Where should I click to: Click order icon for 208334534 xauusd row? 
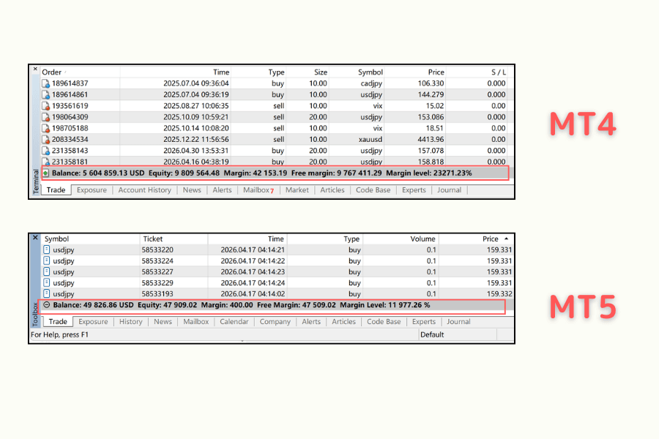pos(45,140)
